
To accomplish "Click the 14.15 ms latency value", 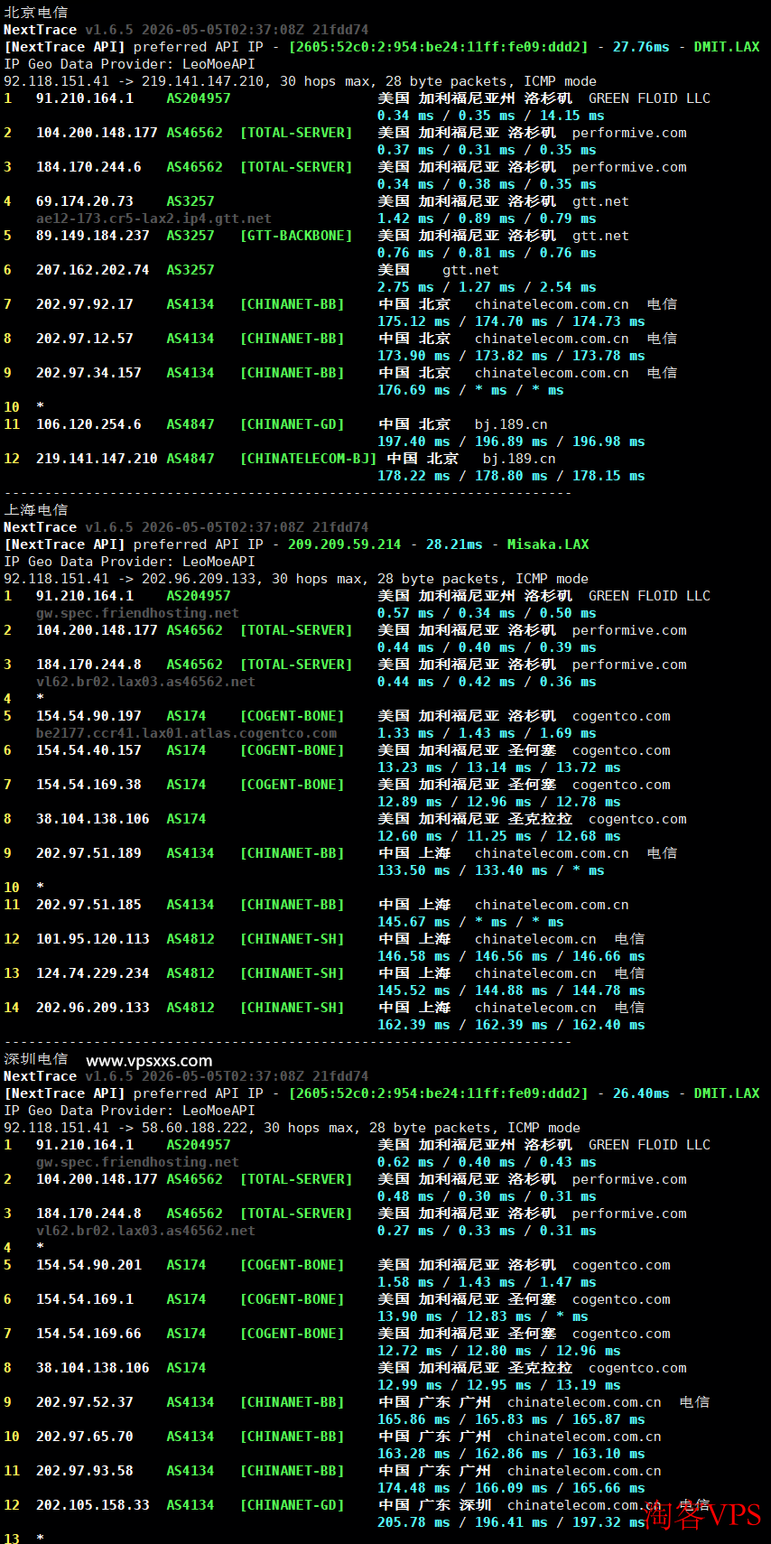I will (572, 116).
